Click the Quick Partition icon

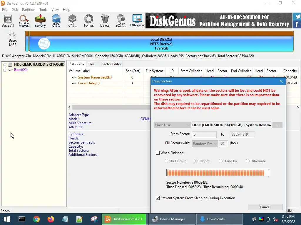point(56,21)
